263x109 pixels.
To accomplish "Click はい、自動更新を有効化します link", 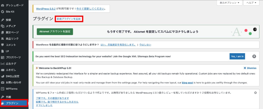I will (x=118, y=45).
